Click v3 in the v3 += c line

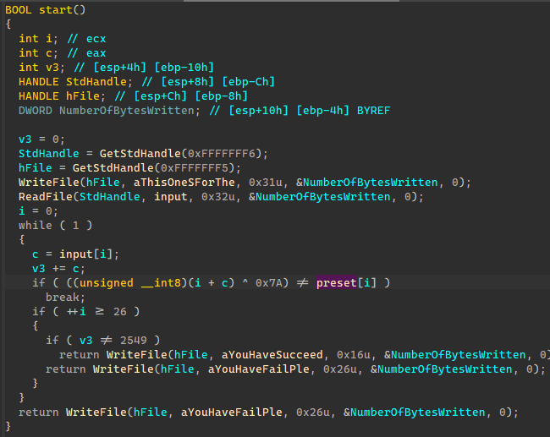[x=39, y=269]
